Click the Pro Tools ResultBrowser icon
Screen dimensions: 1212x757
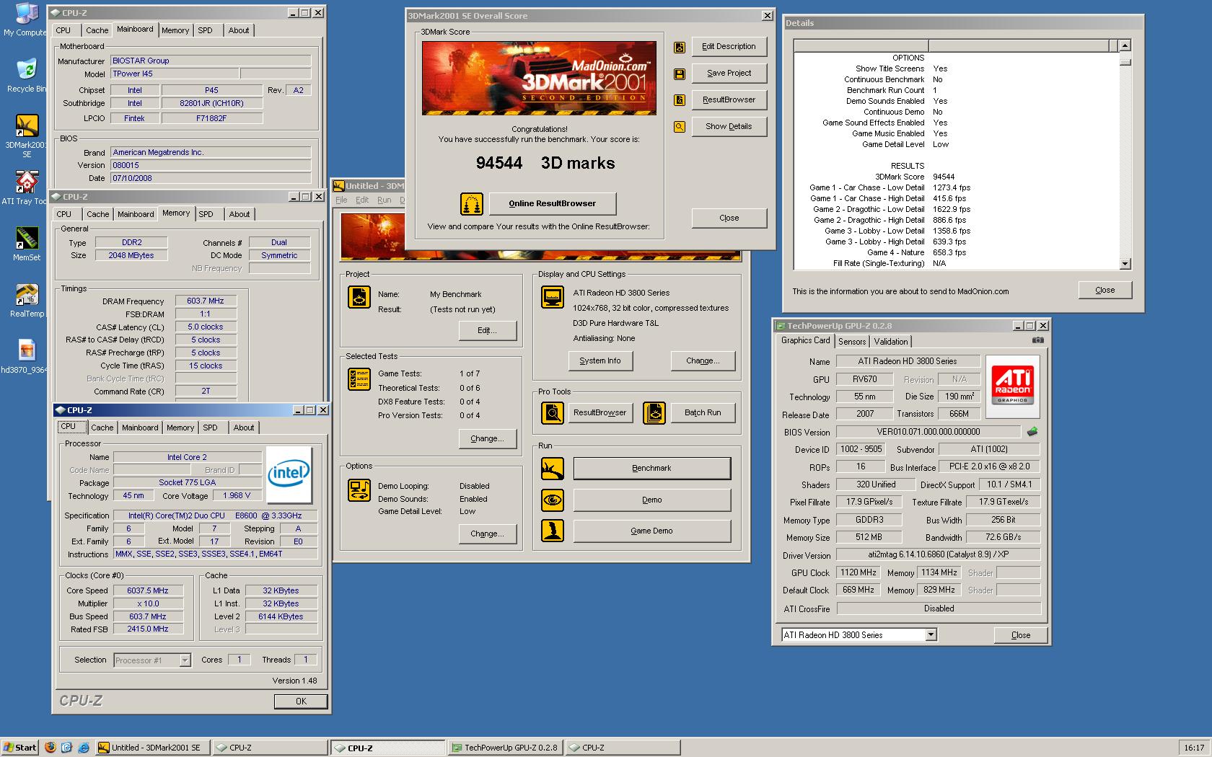pyautogui.click(x=553, y=413)
